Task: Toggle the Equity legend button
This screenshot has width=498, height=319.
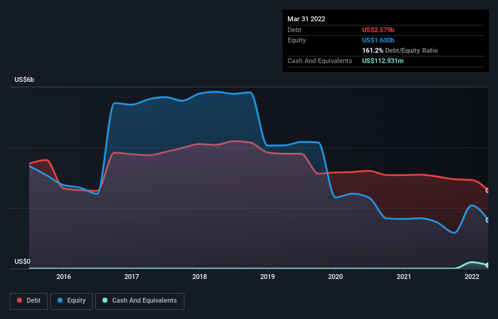Action: [x=72, y=301]
